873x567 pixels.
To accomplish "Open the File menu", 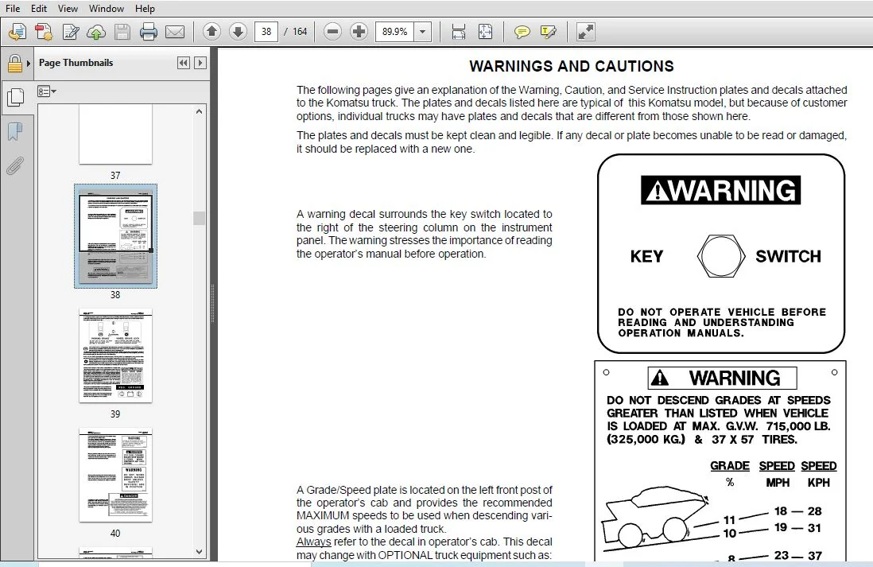I will click(12, 9).
